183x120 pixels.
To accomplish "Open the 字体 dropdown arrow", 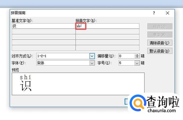I will click(92, 63).
